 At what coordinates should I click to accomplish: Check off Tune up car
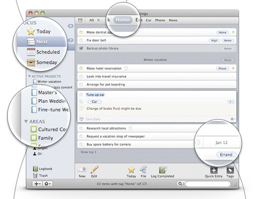tap(81, 95)
